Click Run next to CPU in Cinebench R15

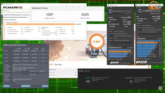pyautogui.click(x=129, y=22)
